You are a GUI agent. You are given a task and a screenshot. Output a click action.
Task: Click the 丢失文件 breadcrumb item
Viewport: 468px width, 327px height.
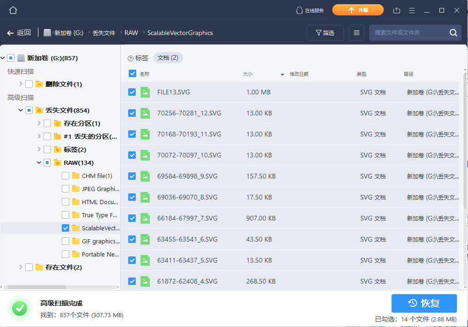point(104,33)
